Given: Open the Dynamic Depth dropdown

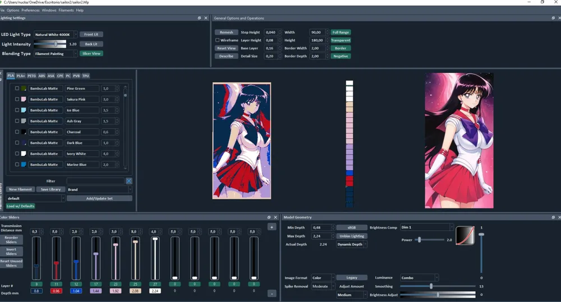Looking at the screenshot, I should pos(352,244).
